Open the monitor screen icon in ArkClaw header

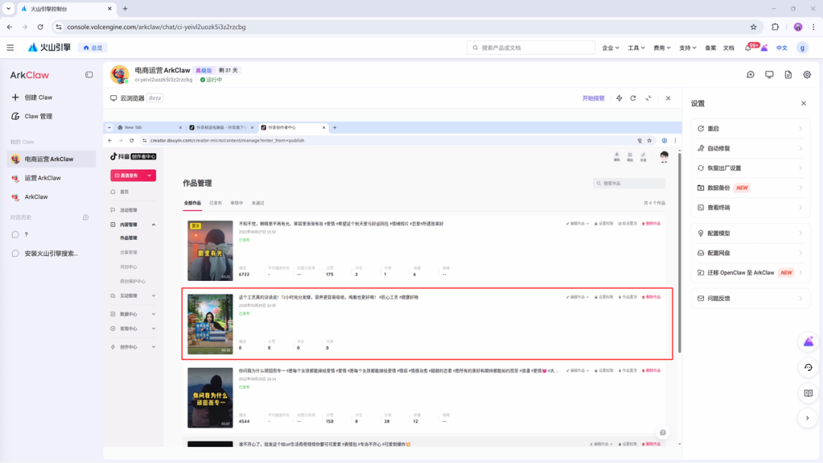point(770,75)
